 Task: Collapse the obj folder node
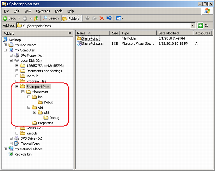pos(29,107)
